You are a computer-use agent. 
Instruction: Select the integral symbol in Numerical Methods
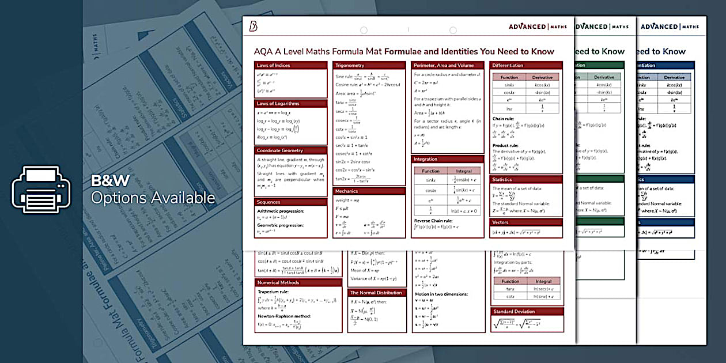[261, 298]
